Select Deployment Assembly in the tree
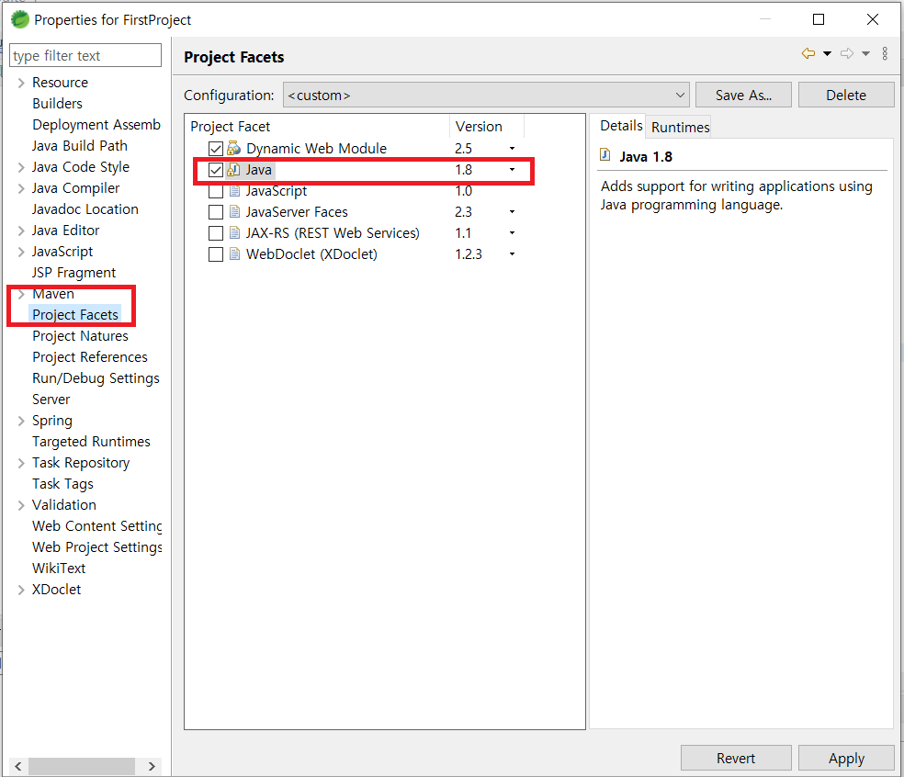 [x=96, y=125]
